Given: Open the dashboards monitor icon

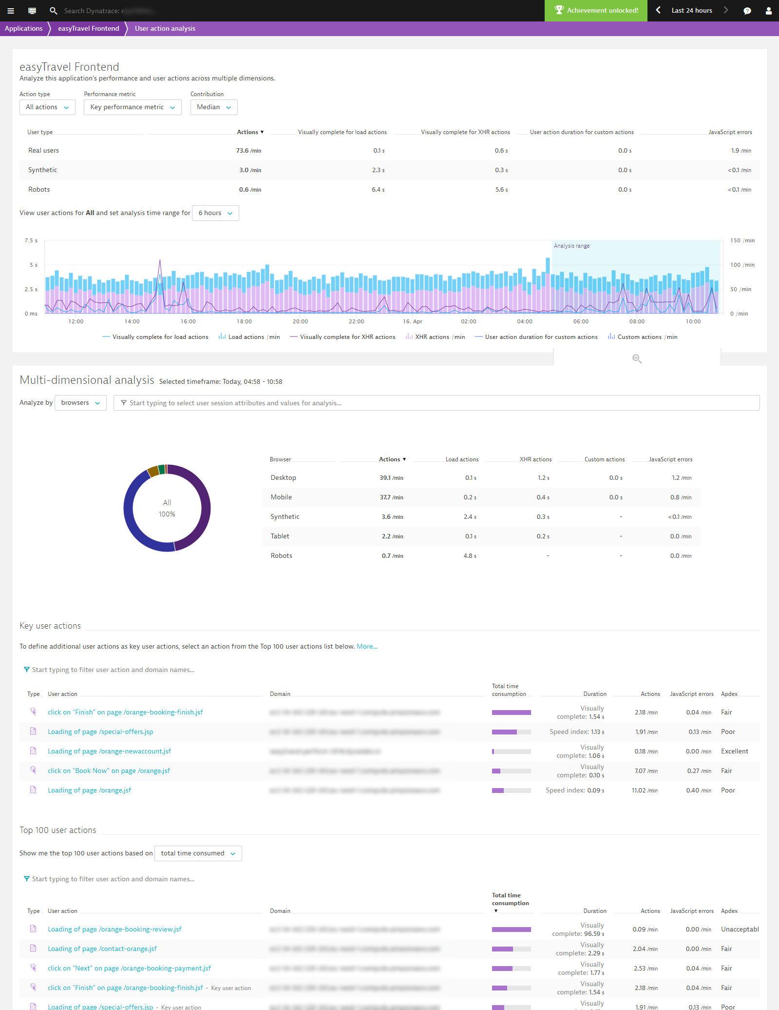Looking at the screenshot, I should (x=32, y=11).
